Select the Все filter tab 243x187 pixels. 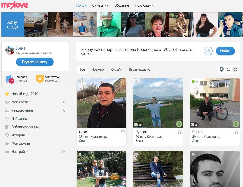[x=82, y=69]
